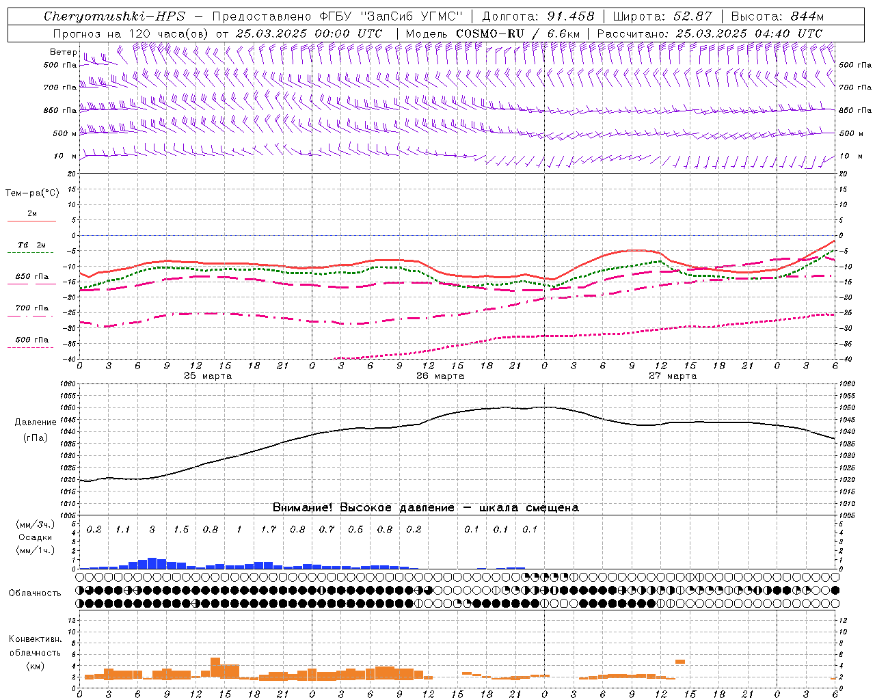Click 'Прогноз на 120 часа(ов)' forecast text
This screenshot has height=700, width=875.
[x=131, y=33]
